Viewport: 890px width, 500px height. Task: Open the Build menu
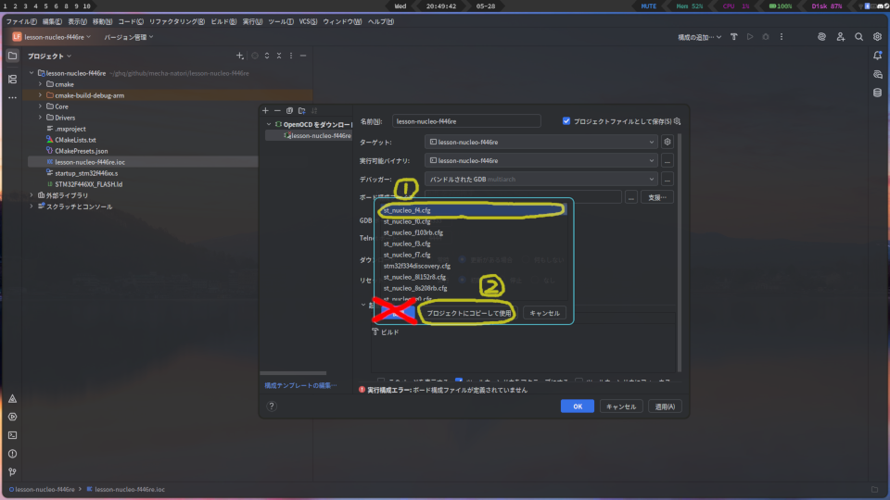223,21
